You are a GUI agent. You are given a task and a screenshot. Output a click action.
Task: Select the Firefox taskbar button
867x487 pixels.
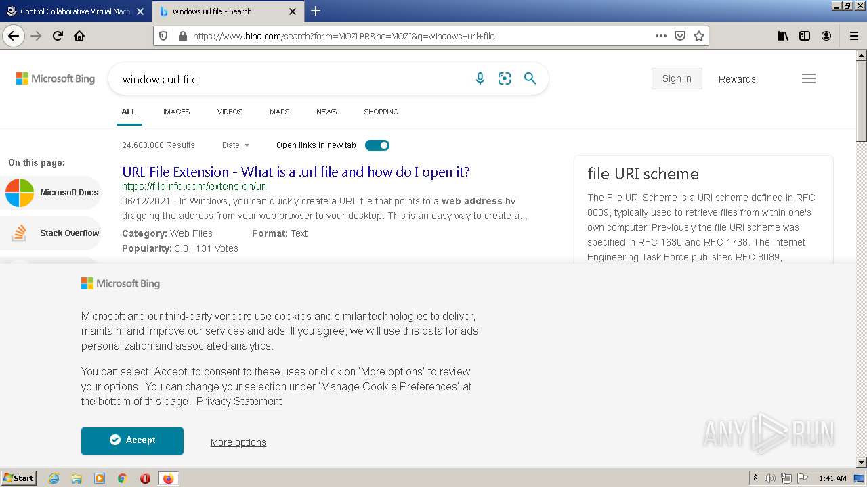pos(168,478)
